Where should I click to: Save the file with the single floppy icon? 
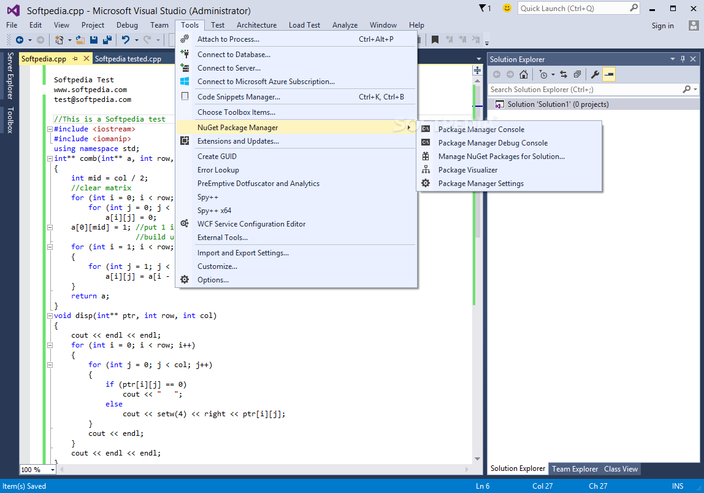(x=94, y=40)
